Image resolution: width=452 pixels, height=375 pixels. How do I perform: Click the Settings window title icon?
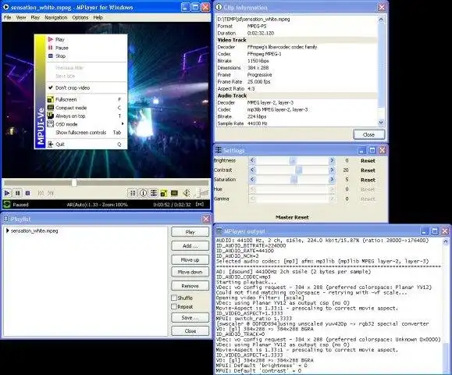pyautogui.click(x=219, y=150)
